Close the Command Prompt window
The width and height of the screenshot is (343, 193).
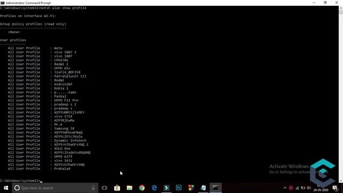(337, 3)
